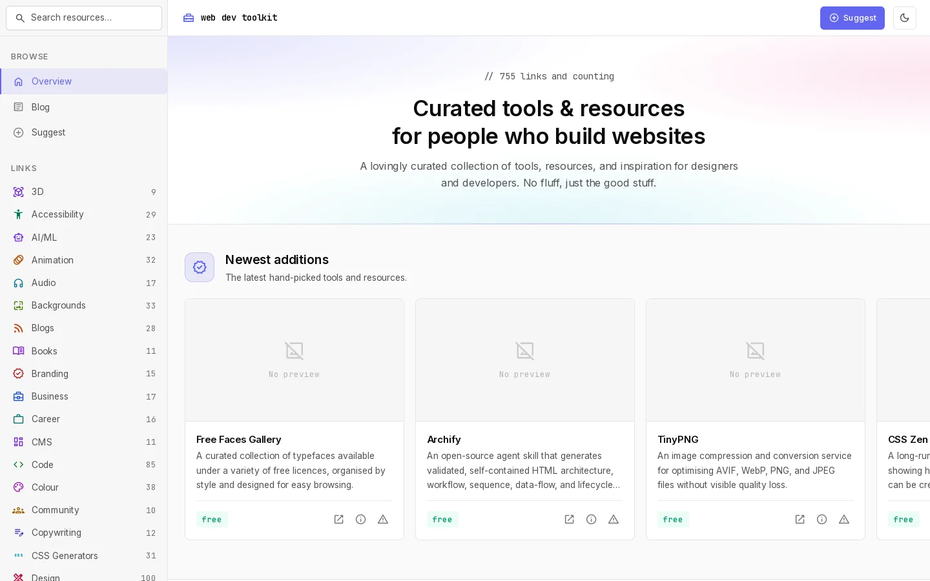Viewport: 930px width, 581px height.
Task: Click the web dev toolkit title
Action: pyautogui.click(x=239, y=18)
